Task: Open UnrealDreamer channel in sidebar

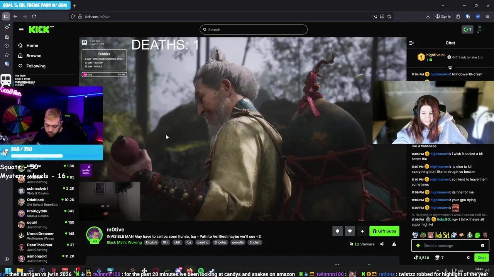Action: (46, 236)
